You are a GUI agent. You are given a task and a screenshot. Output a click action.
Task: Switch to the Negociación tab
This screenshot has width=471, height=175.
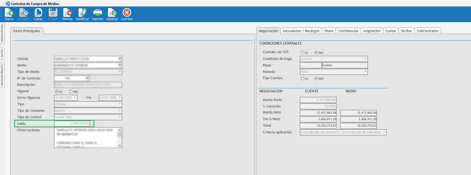click(x=268, y=31)
